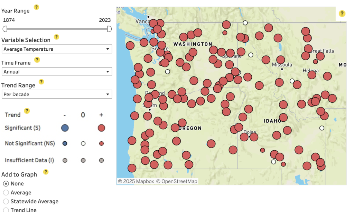Choose the Trend Line option
Screen dimensions: 354x212
click(x=6, y=210)
